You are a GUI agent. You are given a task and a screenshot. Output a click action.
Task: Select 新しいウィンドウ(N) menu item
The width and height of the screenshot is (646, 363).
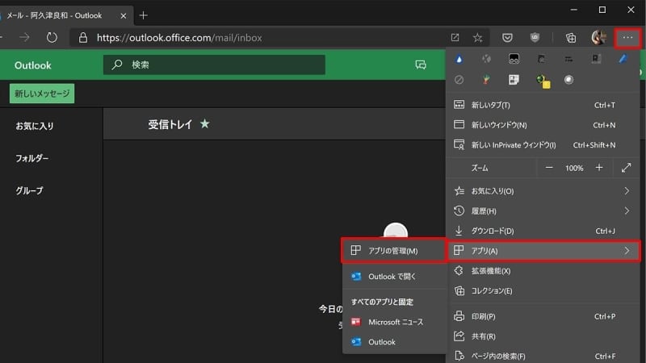pyautogui.click(x=543, y=125)
